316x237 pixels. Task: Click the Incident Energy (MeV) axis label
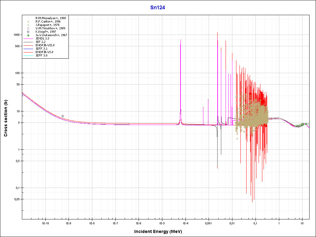(160, 231)
